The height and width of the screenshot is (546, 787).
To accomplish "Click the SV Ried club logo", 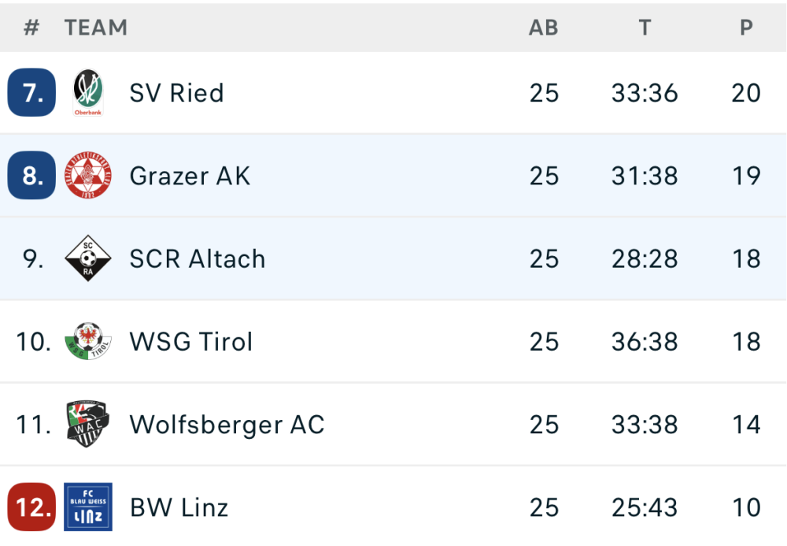I will click(x=87, y=93).
